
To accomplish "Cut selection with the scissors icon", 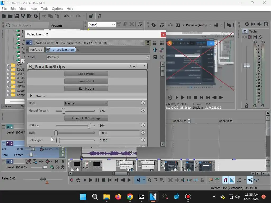I will pyautogui.click(x=44, y=16).
